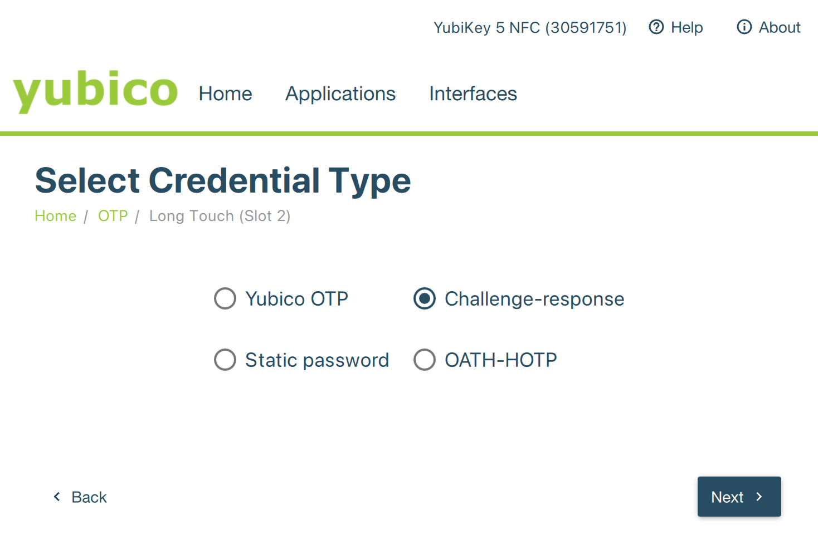Click the Back chevron arrow icon
Screen dimensions: 818x540
click(x=57, y=497)
